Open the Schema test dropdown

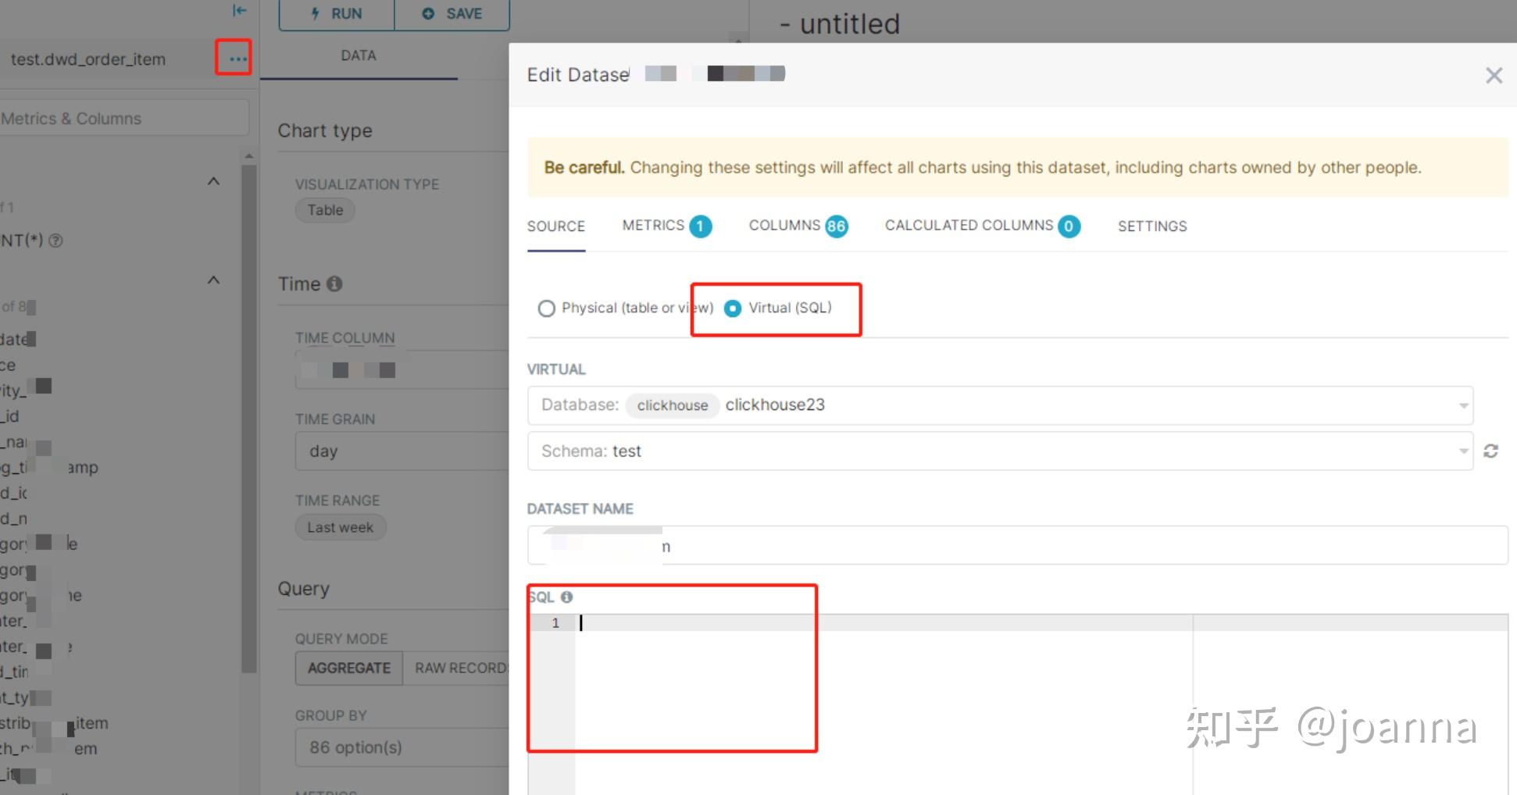[x=1000, y=451]
